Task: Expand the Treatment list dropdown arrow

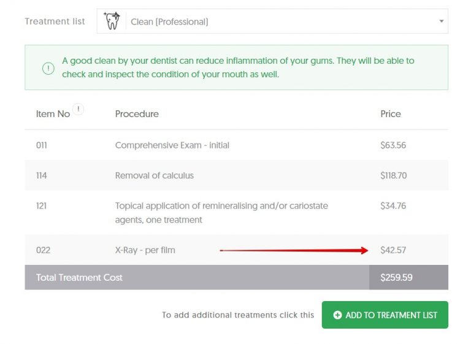Action: coord(441,21)
